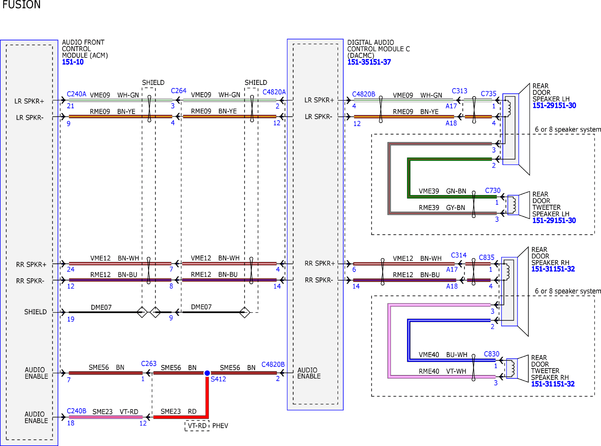This screenshot has height=446, width=601.
Task: Select connector label C735
Action: [x=488, y=94]
